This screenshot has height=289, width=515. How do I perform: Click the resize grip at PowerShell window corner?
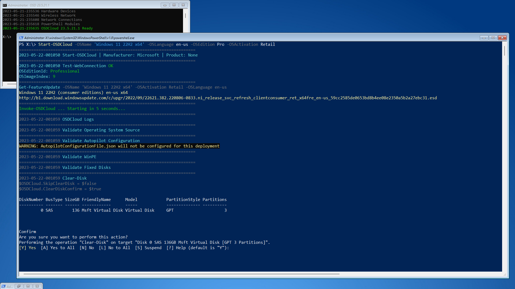coord(505,275)
